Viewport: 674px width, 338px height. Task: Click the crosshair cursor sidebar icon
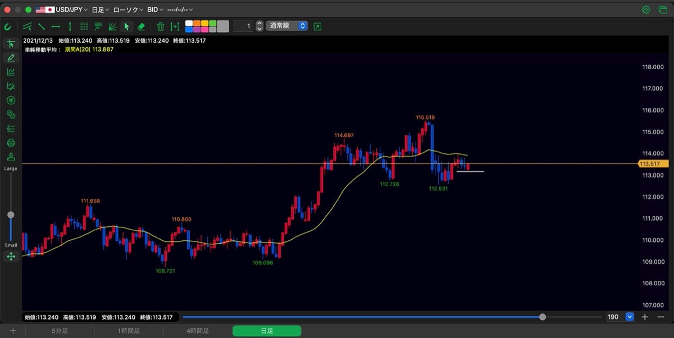(11, 44)
